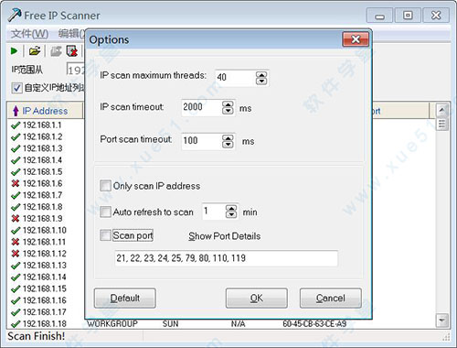Open the 编辑 menu in main window
The image size is (457, 348).
pyautogui.click(x=71, y=34)
